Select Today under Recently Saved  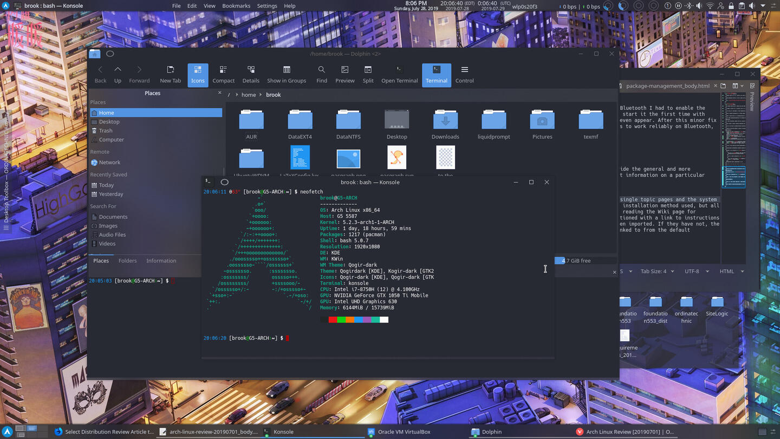pos(156,185)
